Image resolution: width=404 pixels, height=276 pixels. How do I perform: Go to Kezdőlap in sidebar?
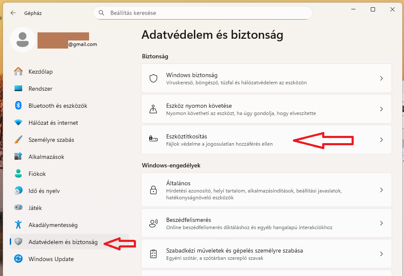point(69,72)
